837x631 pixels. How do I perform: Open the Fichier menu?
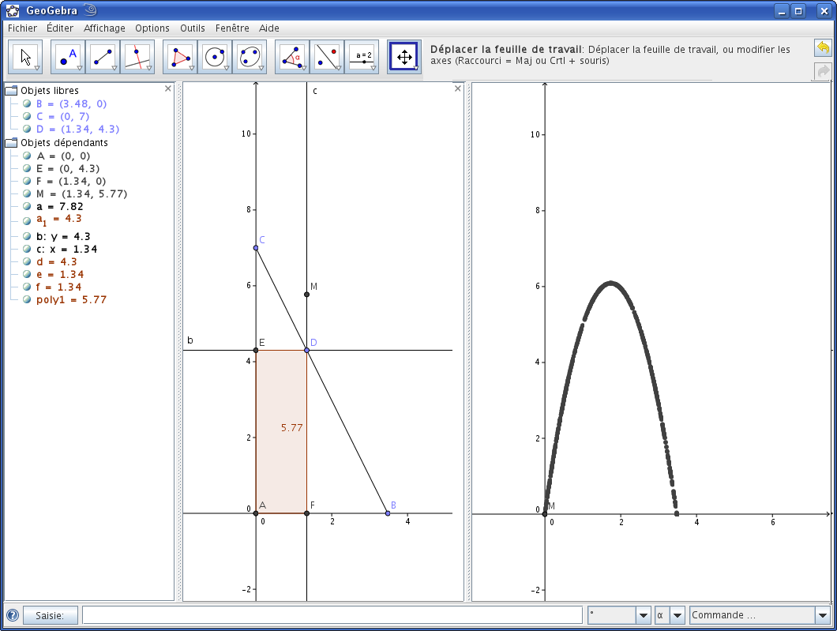tap(22, 28)
